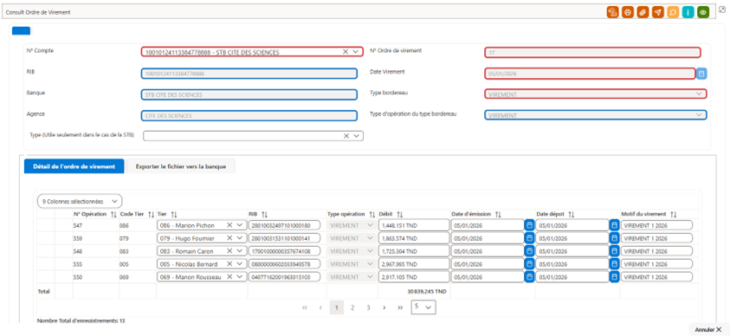Open the 9 Colonnes sélectionnées dropdown
The width and height of the screenshot is (730, 336).
click(79, 202)
